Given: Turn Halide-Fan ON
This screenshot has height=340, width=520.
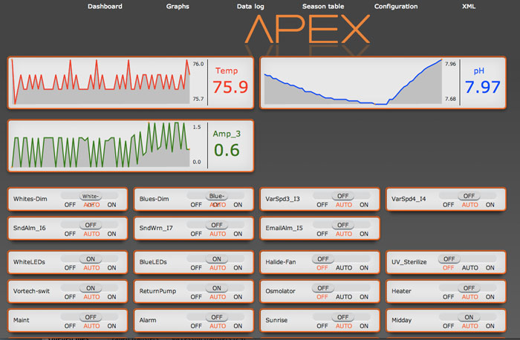Looking at the screenshot, I should pyautogui.click(x=364, y=268).
